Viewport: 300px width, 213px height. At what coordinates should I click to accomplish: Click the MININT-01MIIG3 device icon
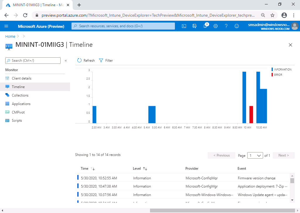(9, 47)
